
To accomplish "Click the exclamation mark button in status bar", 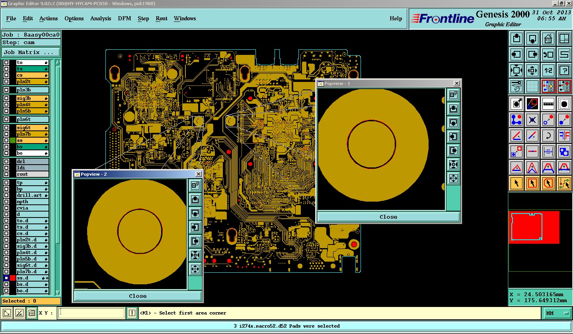I will pos(132,313).
